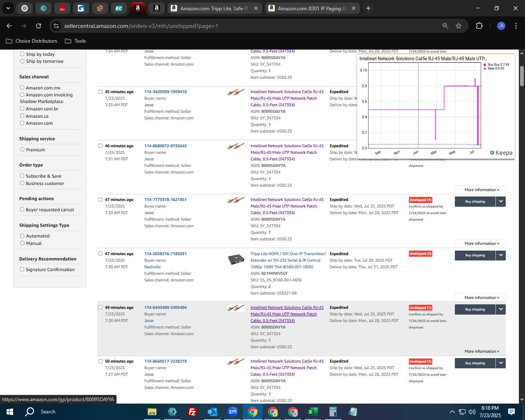The height and width of the screenshot is (420, 525).
Task: Toggle the pink Buy Box legend dot
Action: (485, 65)
